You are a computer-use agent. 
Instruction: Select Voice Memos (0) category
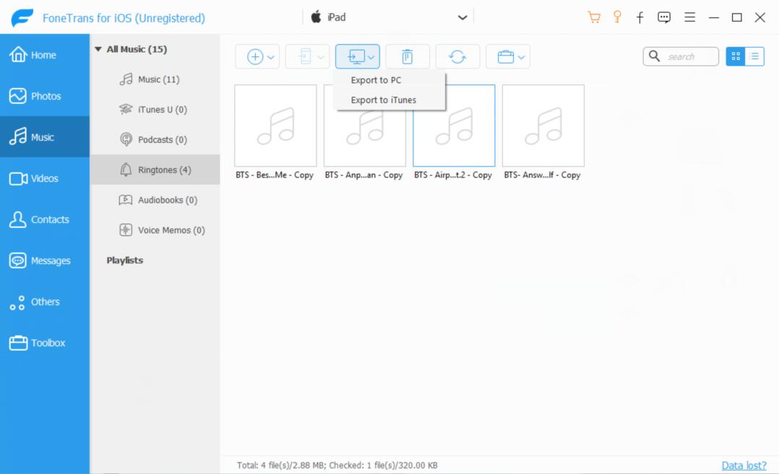tap(155, 231)
